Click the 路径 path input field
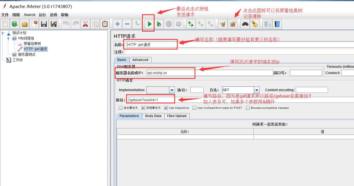This screenshot has width=354, height=186. point(241,100)
